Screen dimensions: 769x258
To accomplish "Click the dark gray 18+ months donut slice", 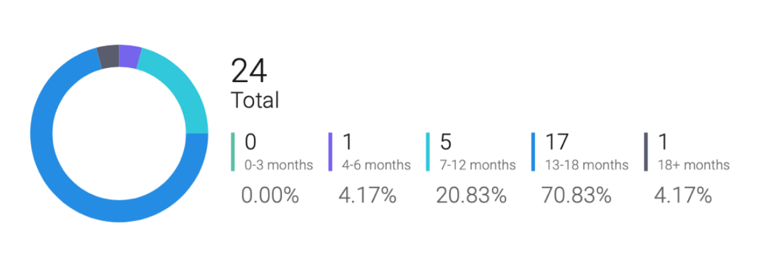I will coord(108,57).
